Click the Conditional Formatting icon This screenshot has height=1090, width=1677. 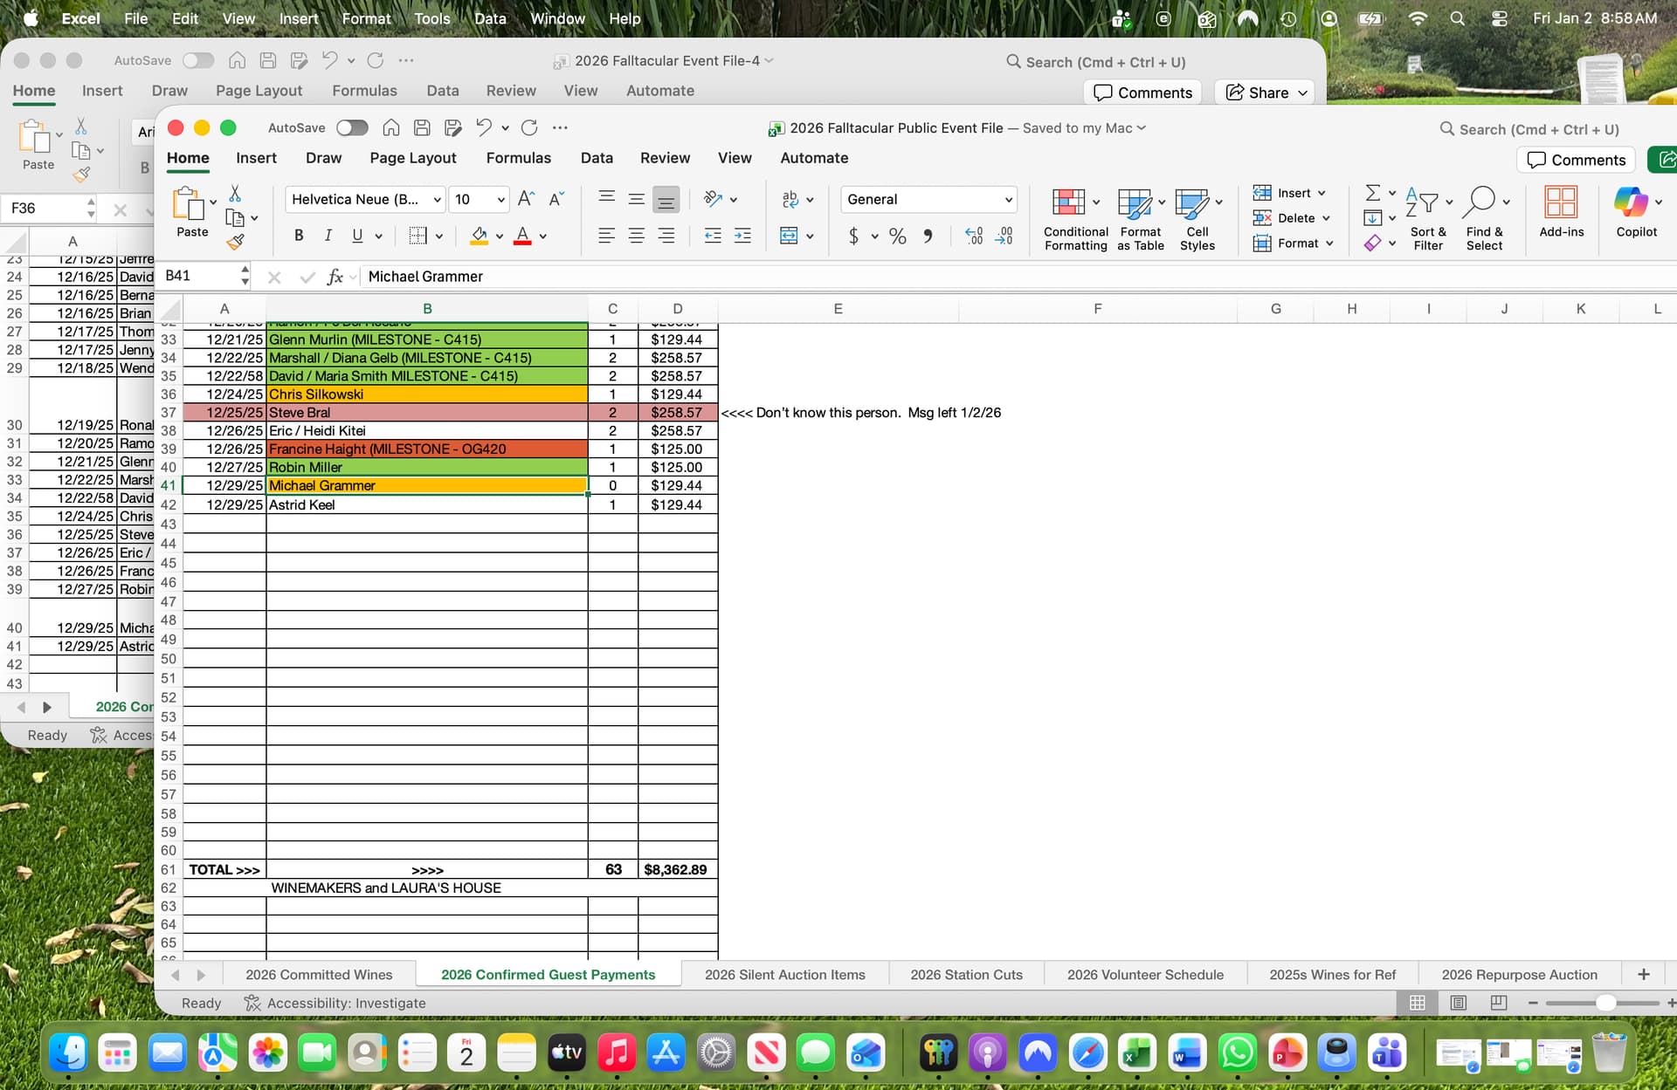pos(1067,202)
